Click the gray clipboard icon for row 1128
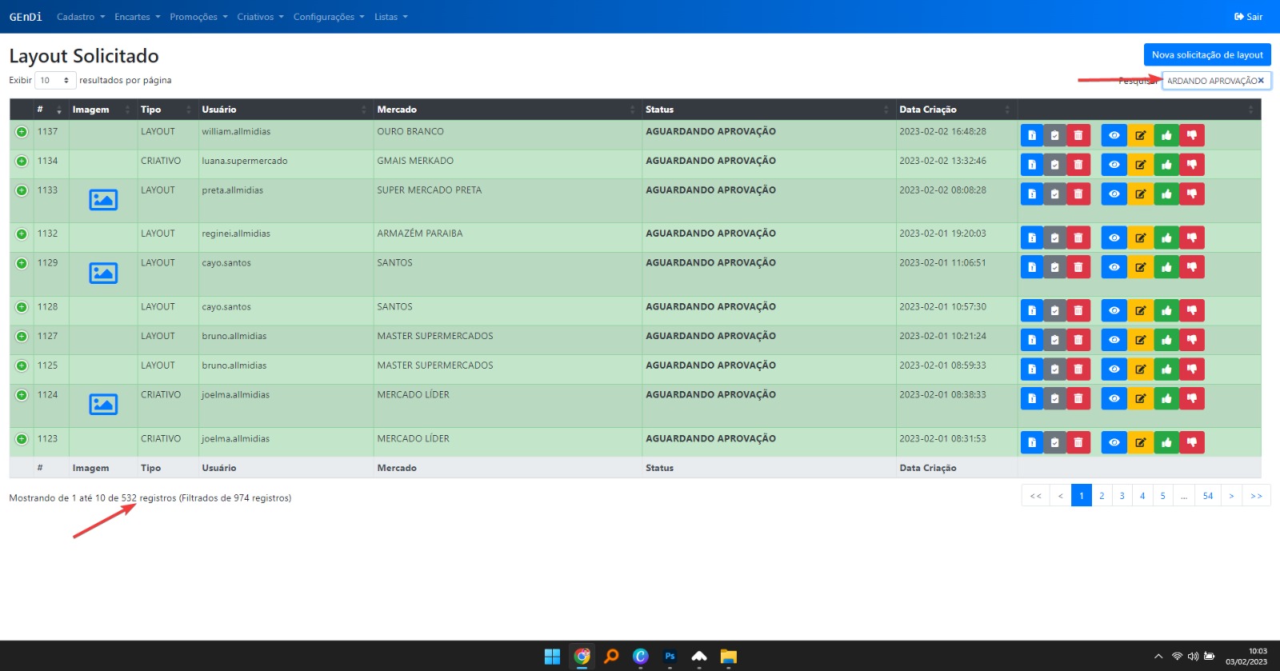 click(x=1054, y=311)
